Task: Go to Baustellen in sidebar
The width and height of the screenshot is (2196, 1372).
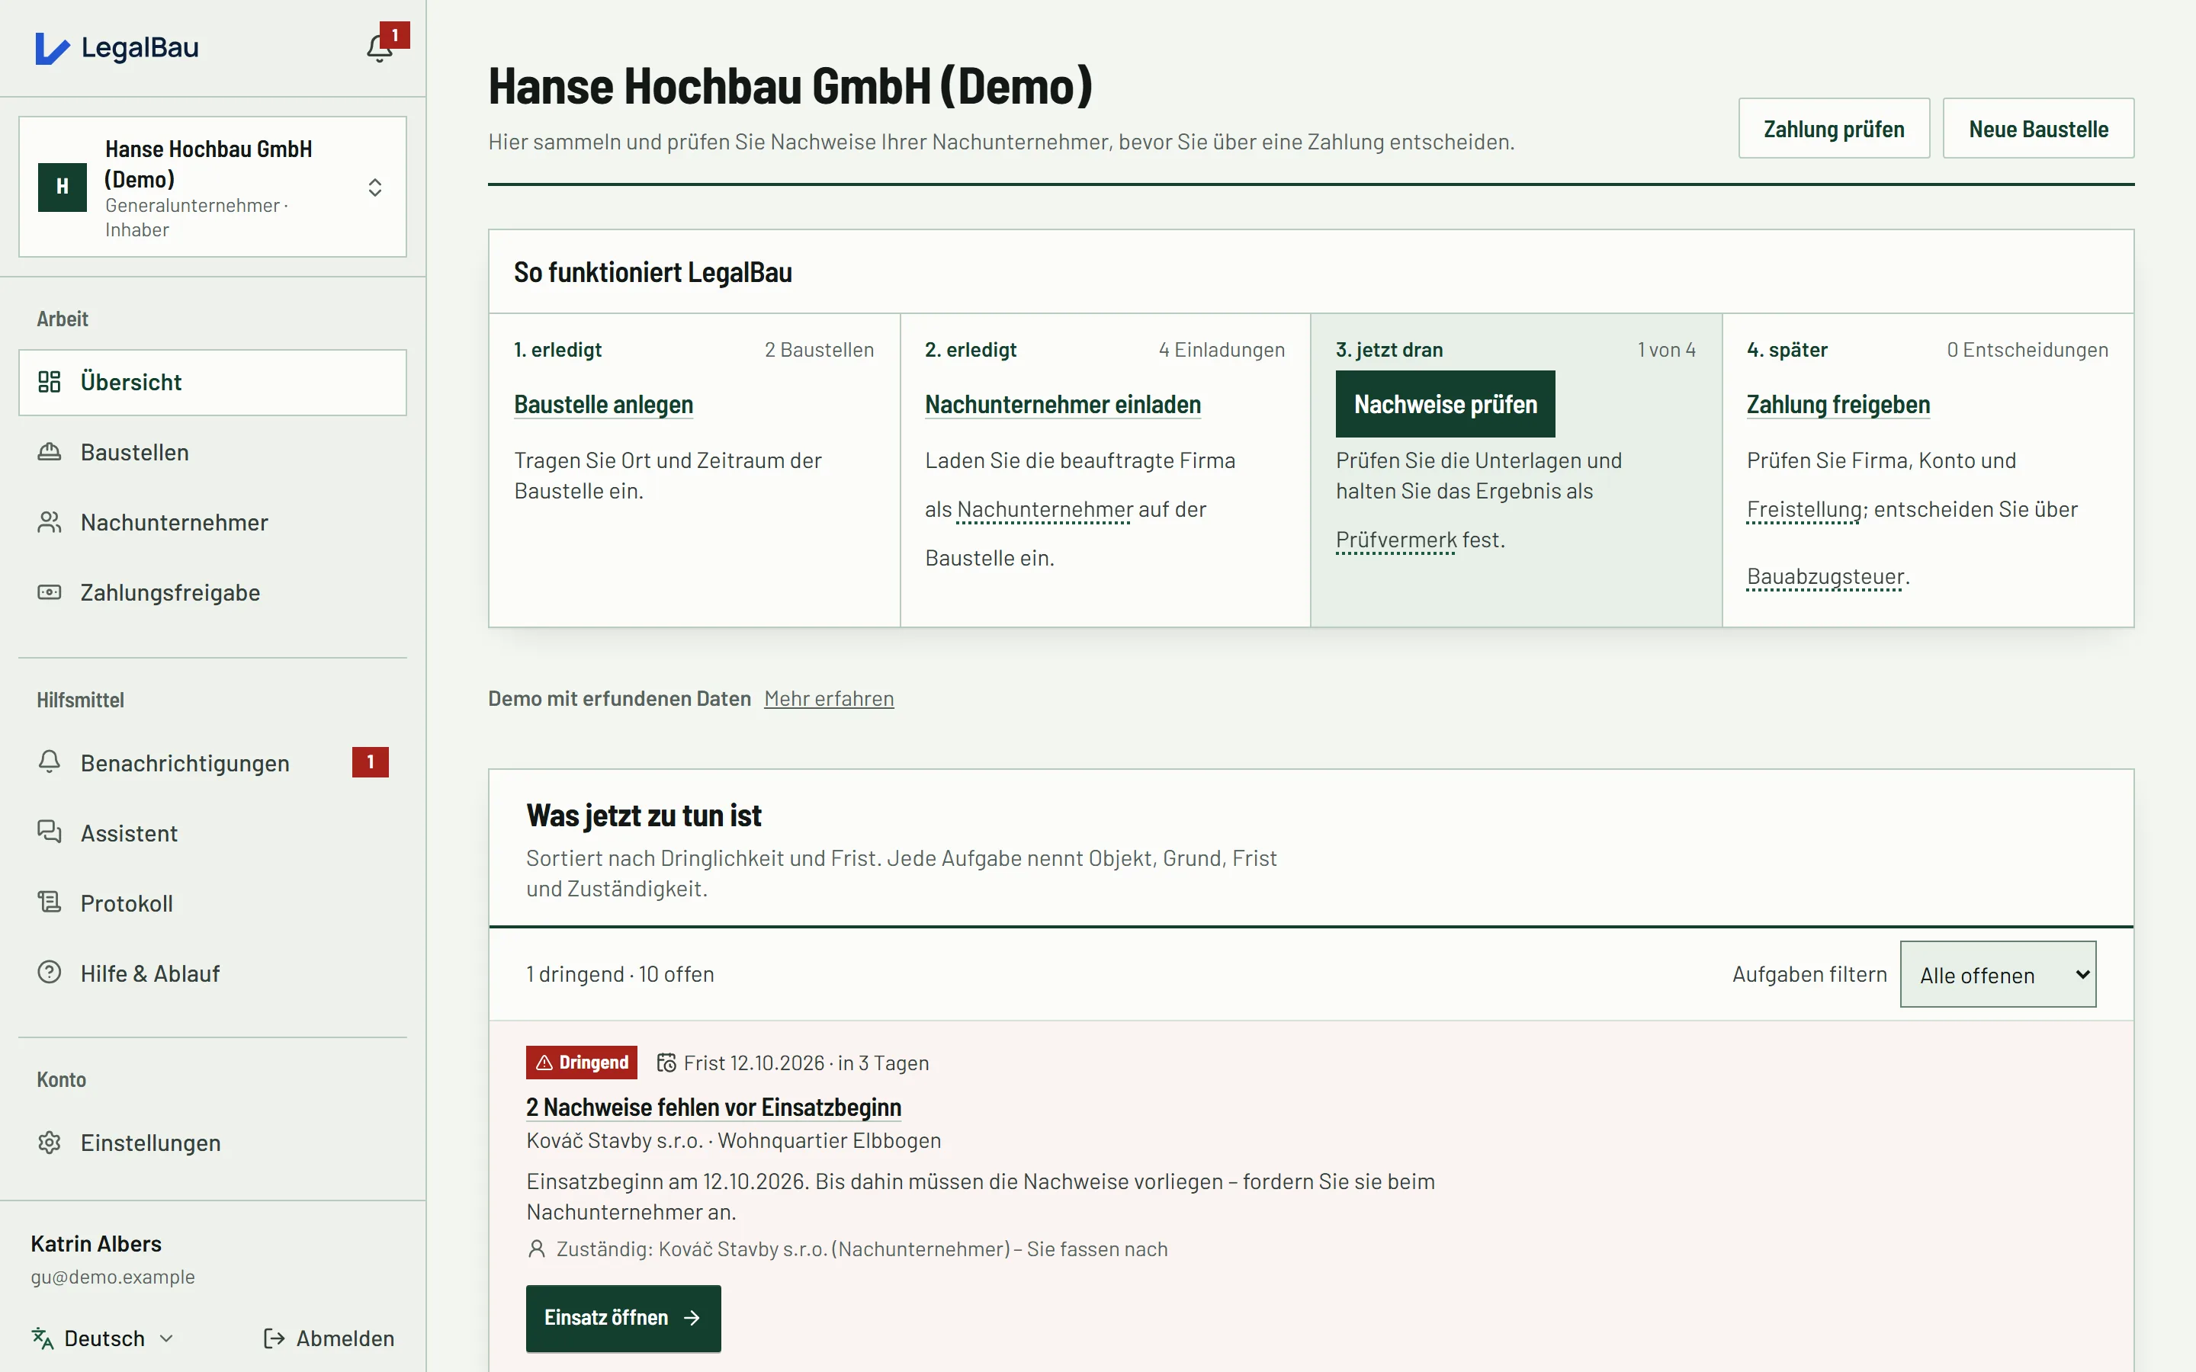Action: pos(212,452)
